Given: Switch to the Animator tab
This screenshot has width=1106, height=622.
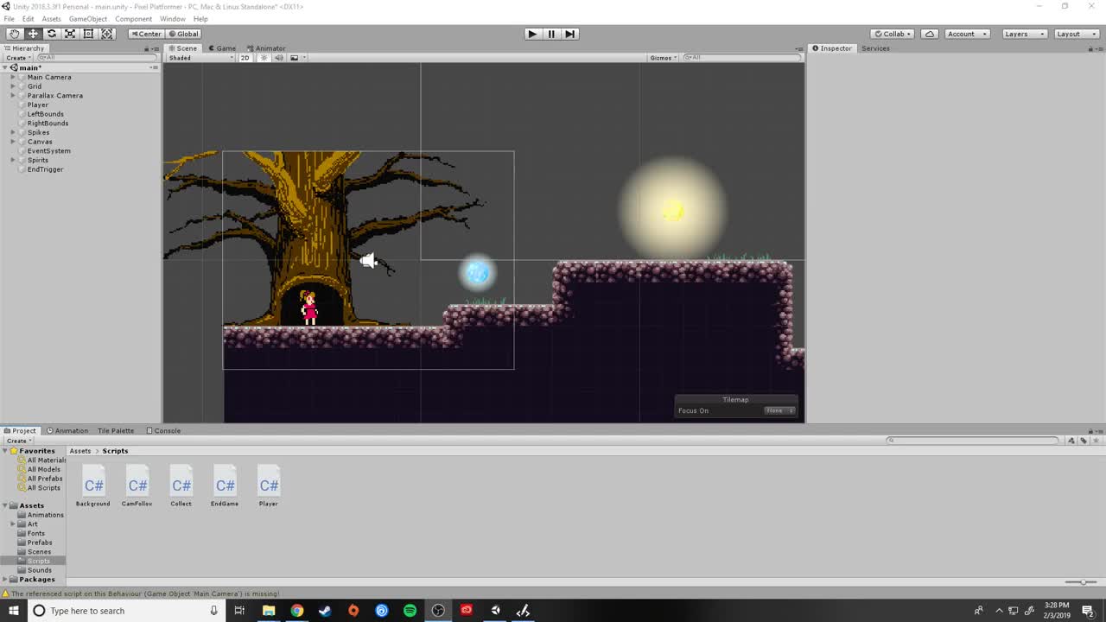Looking at the screenshot, I should pos(266,48).
